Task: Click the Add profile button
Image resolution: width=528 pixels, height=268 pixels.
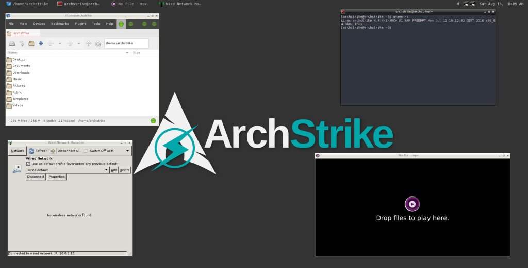Action: (114, 170)
